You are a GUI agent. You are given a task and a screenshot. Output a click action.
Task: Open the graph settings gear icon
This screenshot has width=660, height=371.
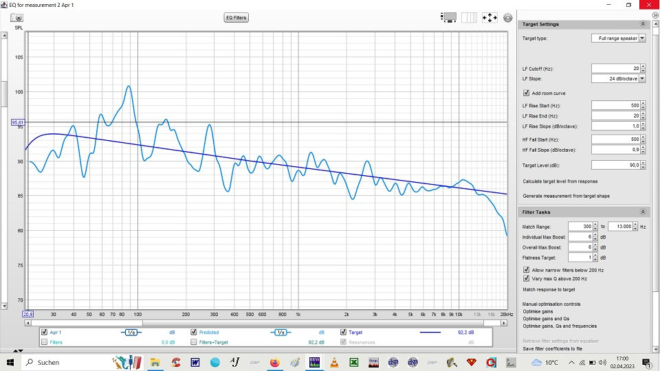[x=508, y=18]
